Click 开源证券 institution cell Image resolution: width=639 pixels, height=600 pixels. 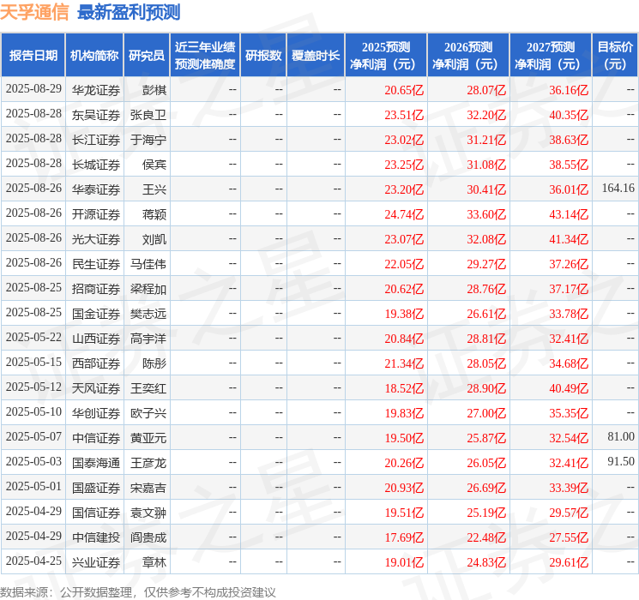(96, 214)
